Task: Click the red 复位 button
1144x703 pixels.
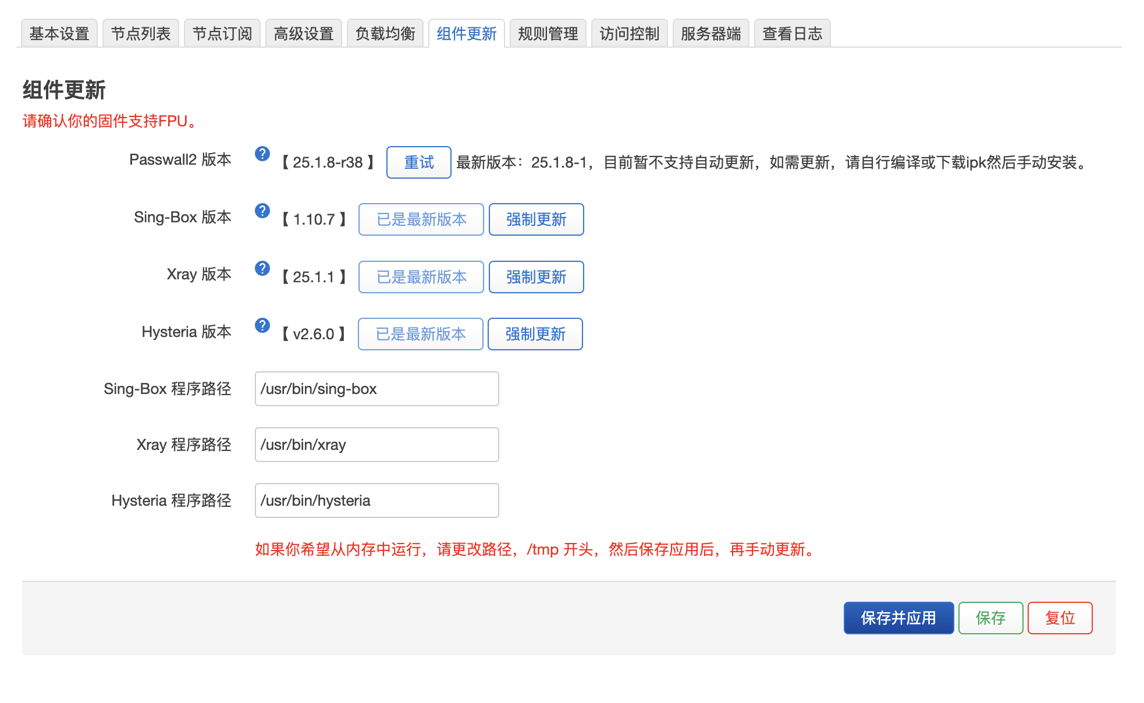Action: pyautogui.click(x=1060, y=618)
